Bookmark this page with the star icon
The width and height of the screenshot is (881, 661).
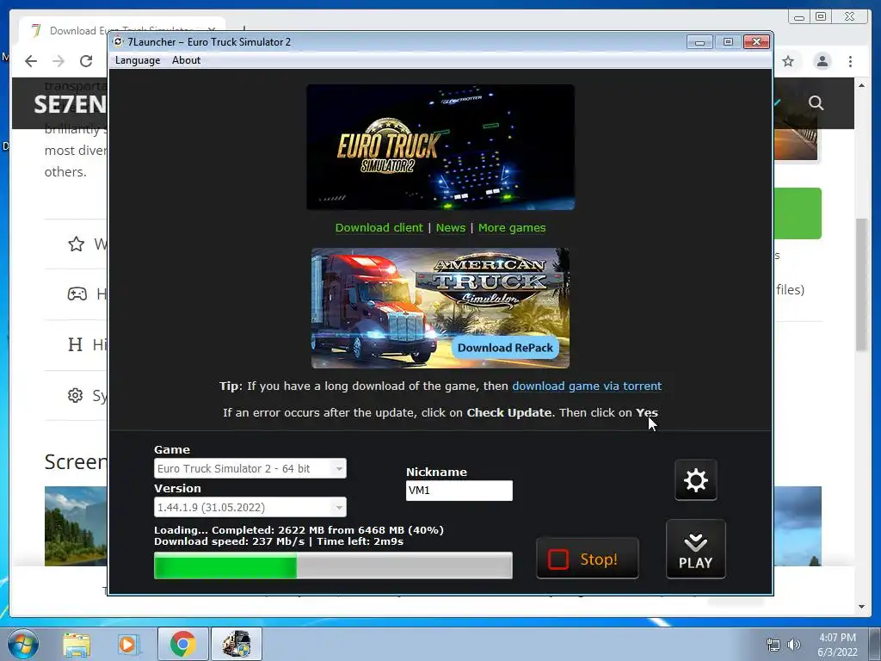(x=788, y=61)
